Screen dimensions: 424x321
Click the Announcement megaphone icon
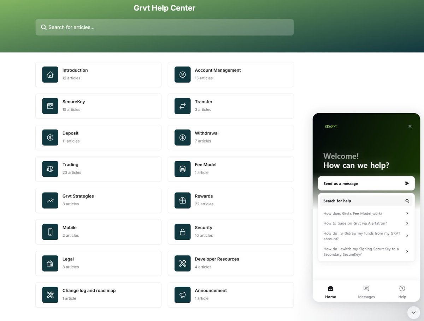tap(182, 295)
